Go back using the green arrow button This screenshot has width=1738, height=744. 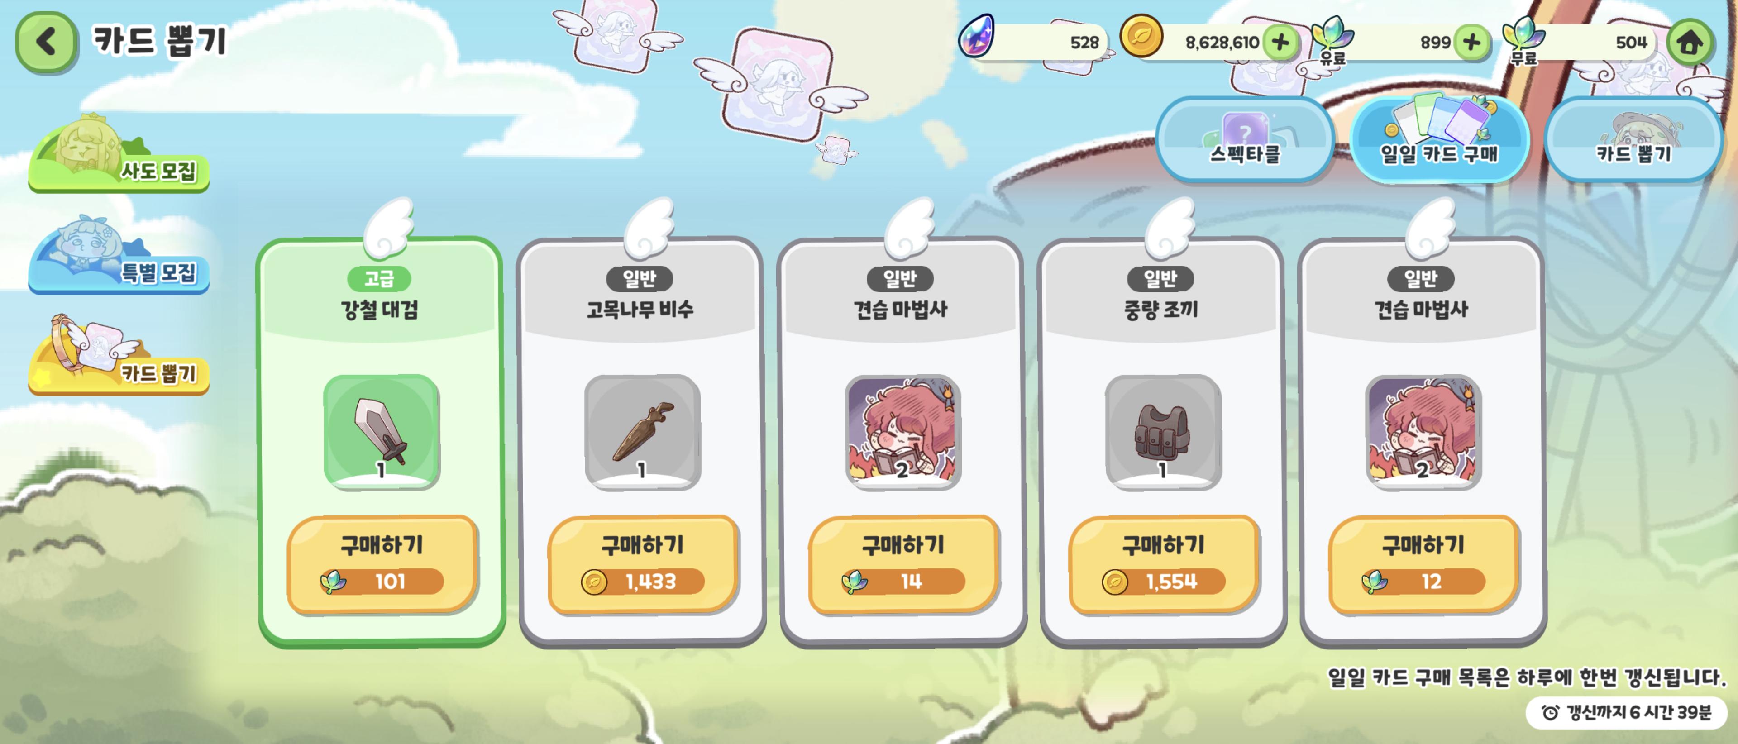[x=46, y=42]
